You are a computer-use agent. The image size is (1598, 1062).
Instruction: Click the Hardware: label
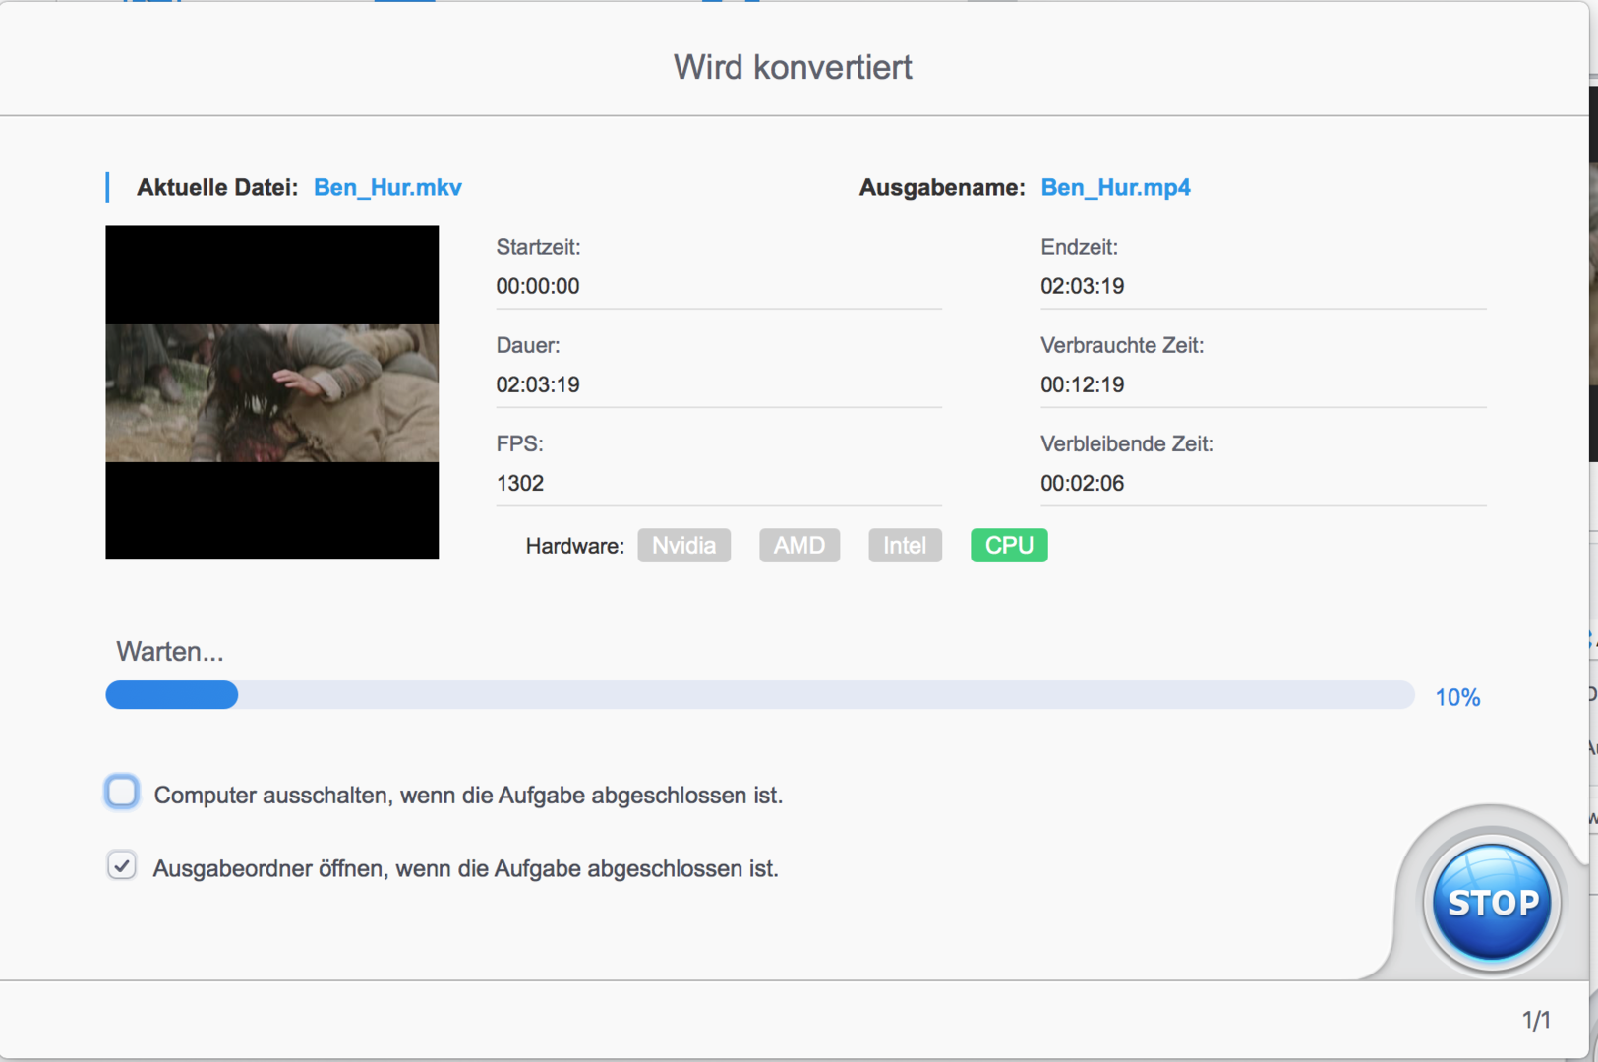tap(575, 546)
